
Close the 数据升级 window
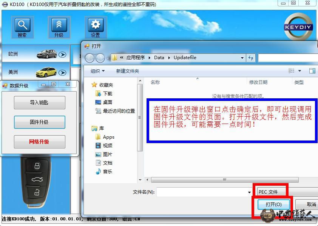[68, 84]
